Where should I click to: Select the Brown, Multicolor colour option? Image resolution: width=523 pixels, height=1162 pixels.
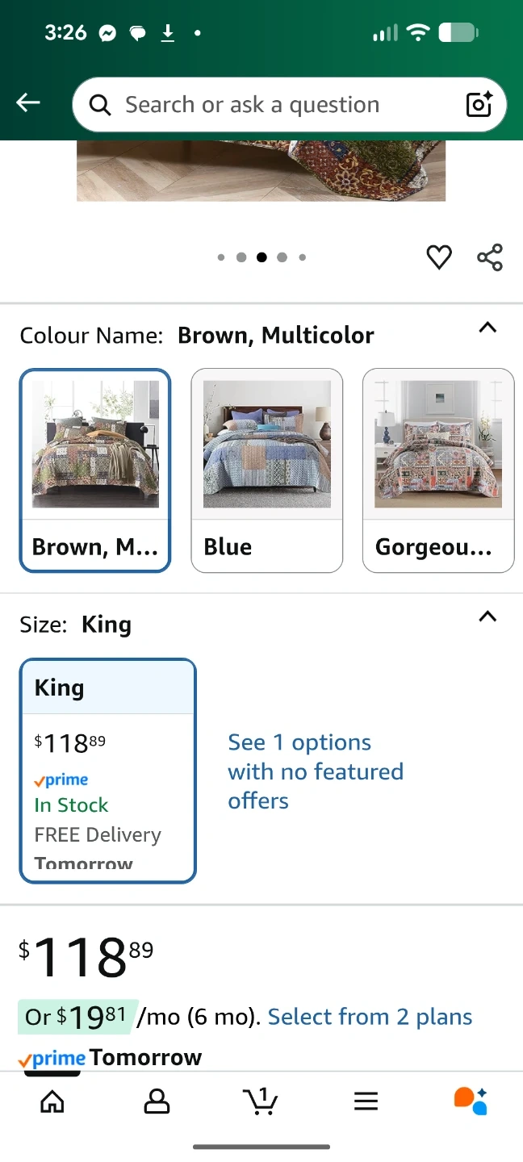tap(95, 470)
